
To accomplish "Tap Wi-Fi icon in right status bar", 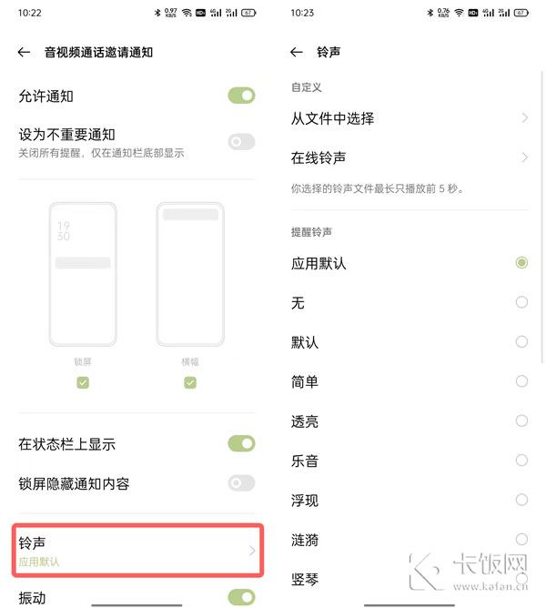I will point(460,13).
